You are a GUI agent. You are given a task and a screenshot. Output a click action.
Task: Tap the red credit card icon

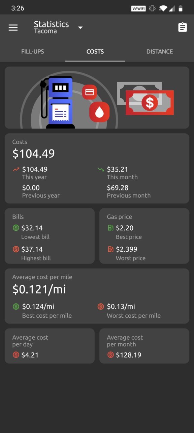90,92
